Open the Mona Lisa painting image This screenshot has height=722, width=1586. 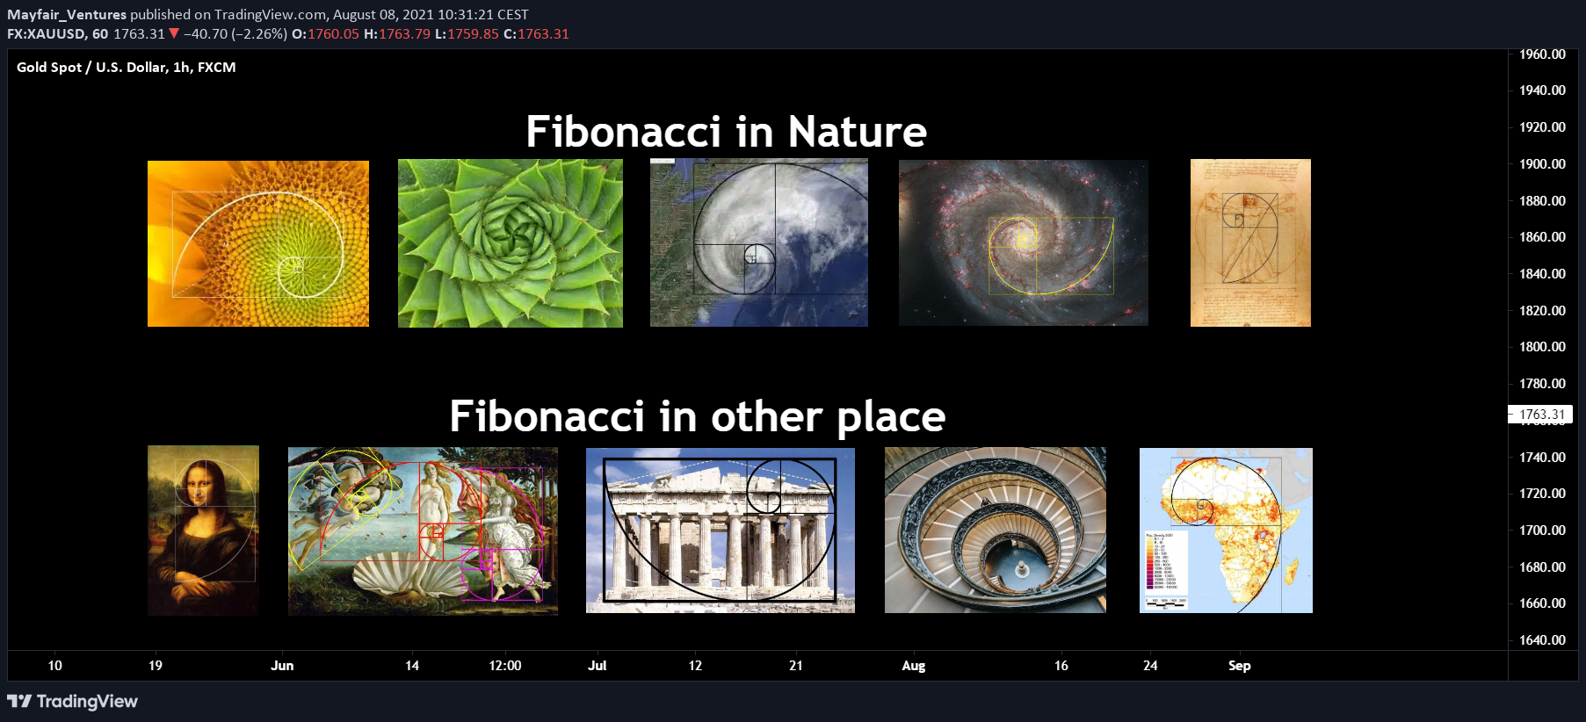tap(203, 531)
